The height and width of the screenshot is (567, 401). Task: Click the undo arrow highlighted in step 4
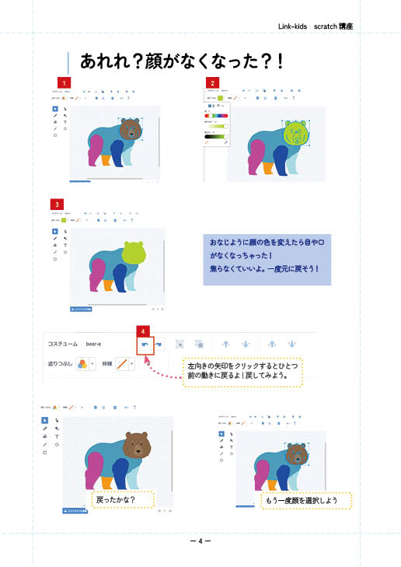[x=145, y=345]
